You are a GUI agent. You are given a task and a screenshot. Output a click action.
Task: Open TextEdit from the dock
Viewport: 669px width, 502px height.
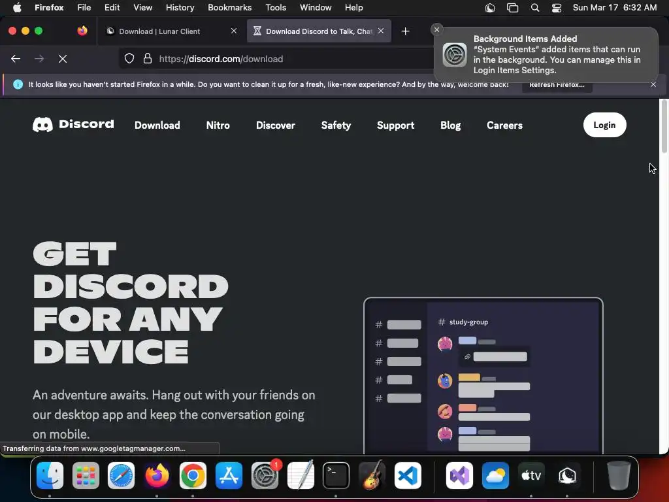301,476
